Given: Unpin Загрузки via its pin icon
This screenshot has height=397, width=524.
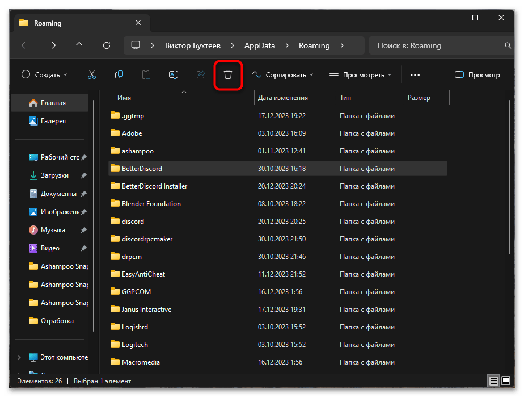Looking at the screenshot, I should tap(84, 175).
